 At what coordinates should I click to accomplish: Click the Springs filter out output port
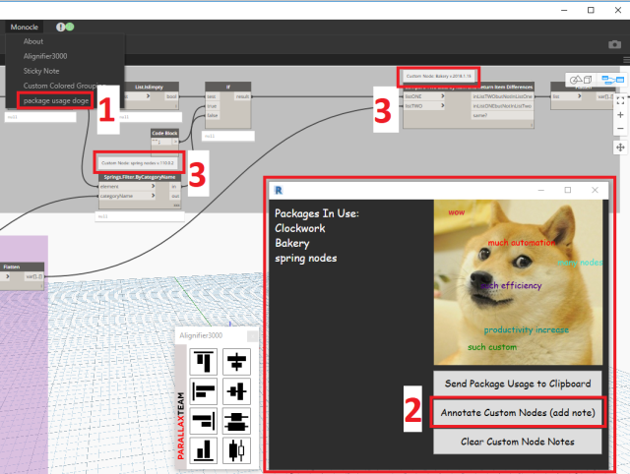point(175,196)
